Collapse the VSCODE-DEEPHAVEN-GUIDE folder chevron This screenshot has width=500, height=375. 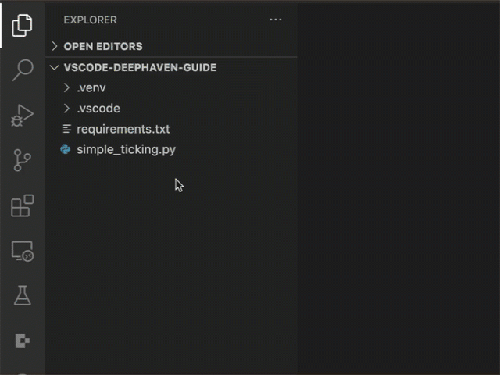point(55,67)
